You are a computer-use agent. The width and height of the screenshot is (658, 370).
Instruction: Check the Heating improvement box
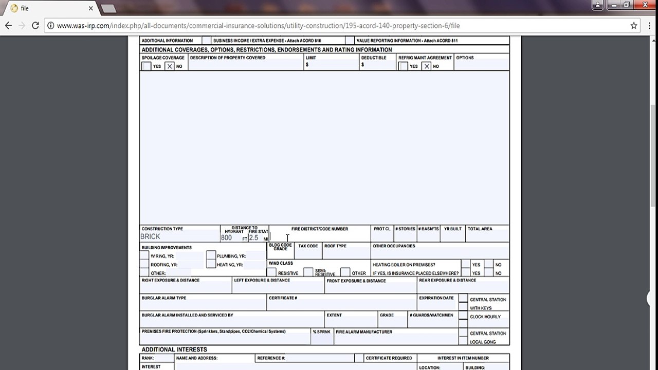coord(211,264)
